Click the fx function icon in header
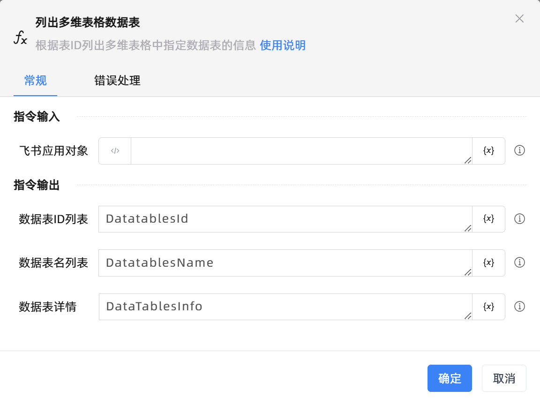 click(20, 37)
